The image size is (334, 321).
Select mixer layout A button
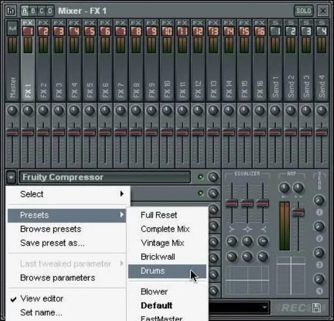click(25, 11)
